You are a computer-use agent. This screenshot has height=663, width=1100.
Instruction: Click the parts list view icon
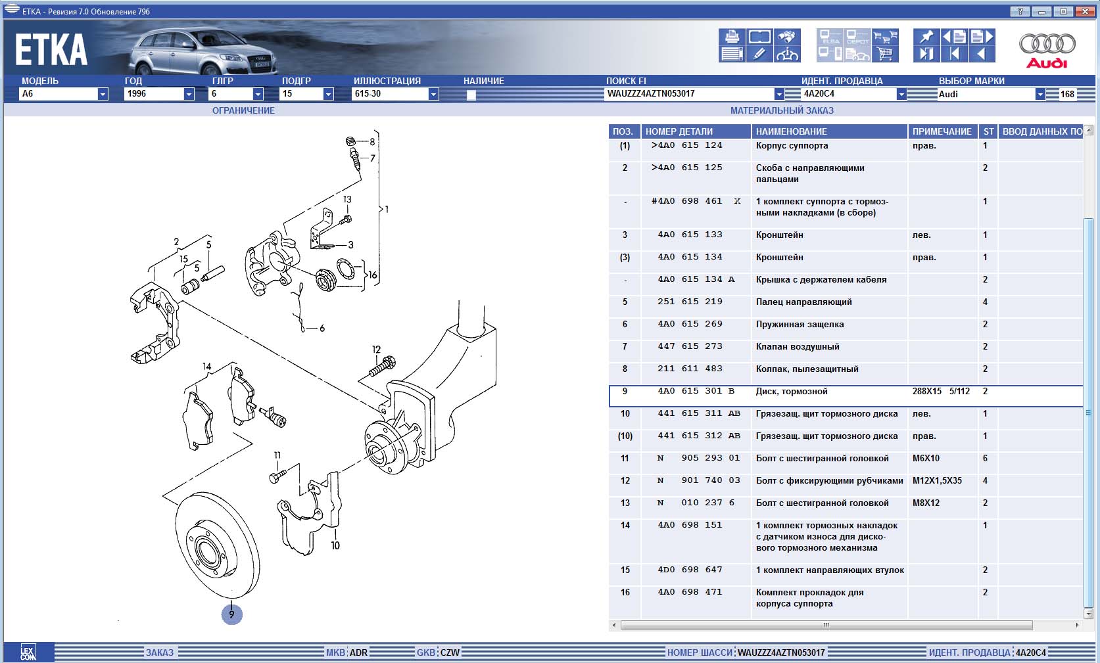[x=732, y=54]
